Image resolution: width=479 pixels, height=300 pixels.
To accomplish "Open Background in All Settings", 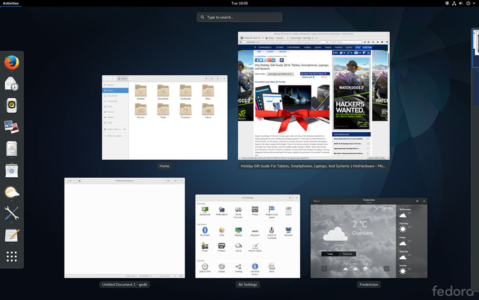I will point(205,211).
